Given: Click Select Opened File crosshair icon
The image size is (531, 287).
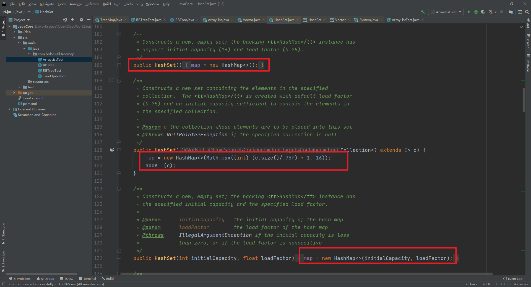Looking at the screenshot, I should [x=65, y=20].
